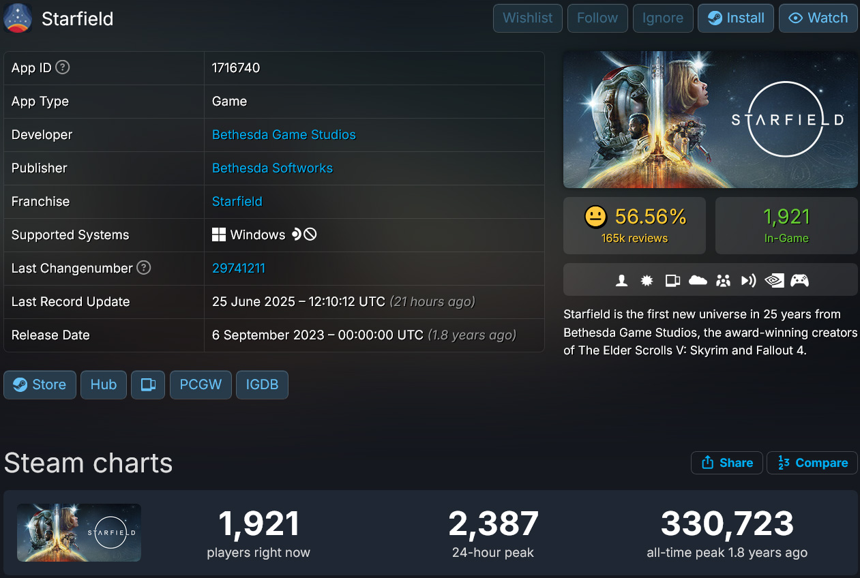Open Bethesda Game Studios developer link
Screen dimensions: 860x578
click(x=284, y=135)
